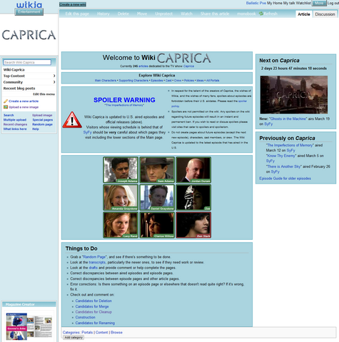
Task: Open All Portals link
Action: point(213,81)
